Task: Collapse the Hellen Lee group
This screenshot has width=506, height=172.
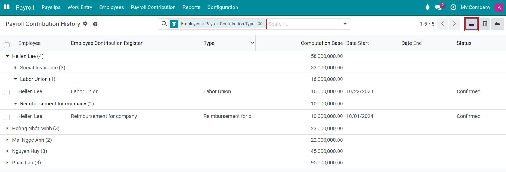Action: pyautogui.click(x=7, y=56)
